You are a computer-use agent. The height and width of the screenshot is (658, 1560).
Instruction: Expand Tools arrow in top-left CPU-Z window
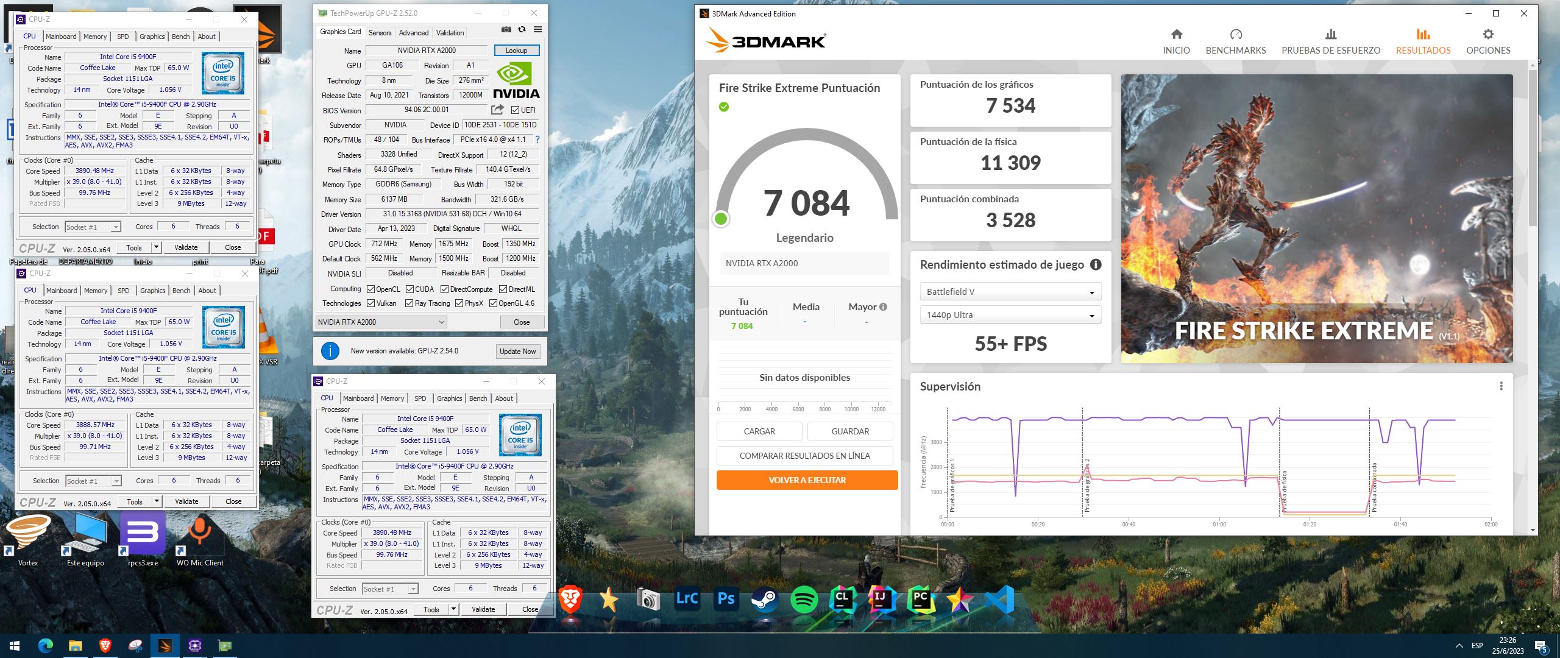tap(157, 247)
